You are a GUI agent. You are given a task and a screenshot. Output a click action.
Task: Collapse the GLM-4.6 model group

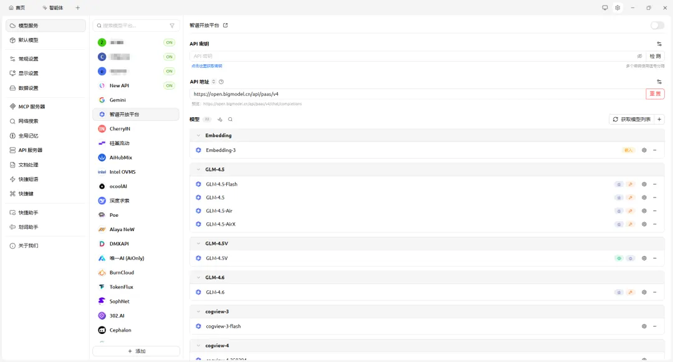[198, 277]
